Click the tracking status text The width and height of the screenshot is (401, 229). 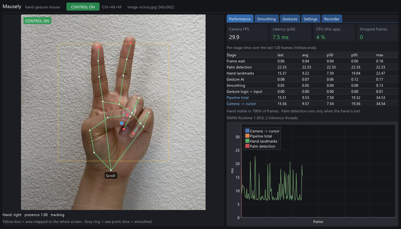[x=58, y=215]
